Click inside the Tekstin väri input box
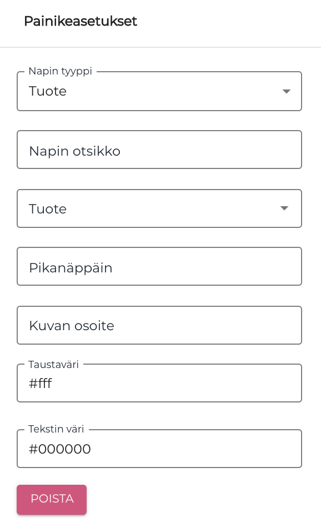This screenshot has width=321, height=527. point(159,449)
